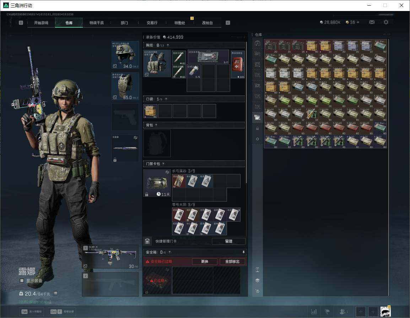Click the equipment panel scrollbar
Image resolution: width=410 pixels, height=318 pixels.
(x=247, y=113)
